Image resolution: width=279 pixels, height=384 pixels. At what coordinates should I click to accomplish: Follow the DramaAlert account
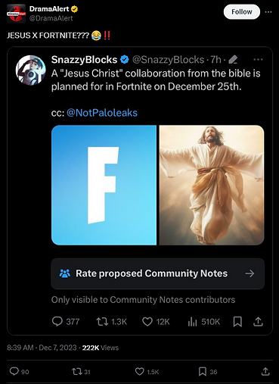pyautogui.click(x=241, y=12)
